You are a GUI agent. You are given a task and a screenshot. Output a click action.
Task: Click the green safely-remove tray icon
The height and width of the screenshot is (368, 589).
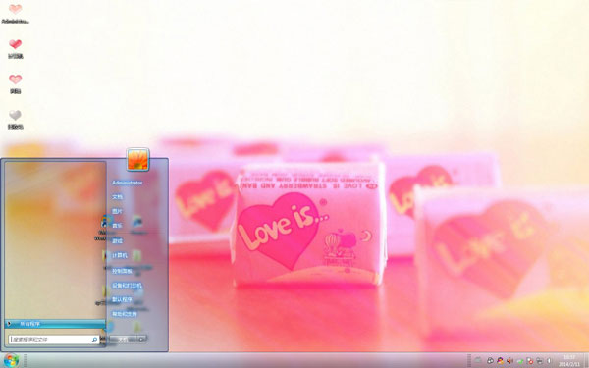coord(520,361)
